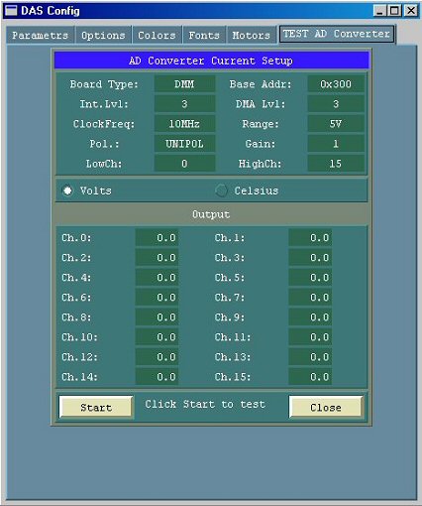
Task: Maximize the DAS Config window
Action: (394, 11)
